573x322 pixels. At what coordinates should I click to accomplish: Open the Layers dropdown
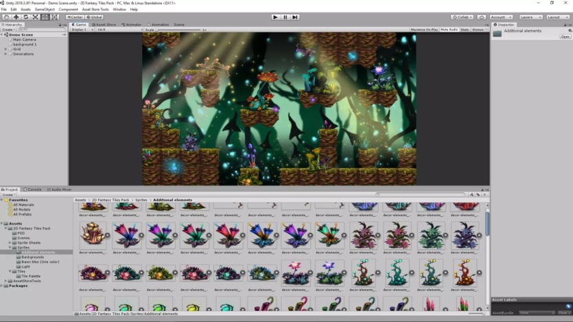530,17
